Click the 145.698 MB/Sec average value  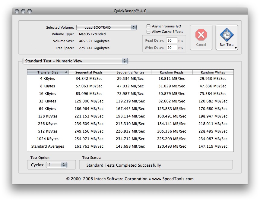tap(130, 146)
